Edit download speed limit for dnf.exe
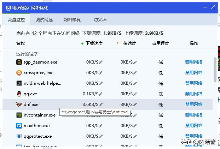This screenshot has height=149, width=220. 101,105
